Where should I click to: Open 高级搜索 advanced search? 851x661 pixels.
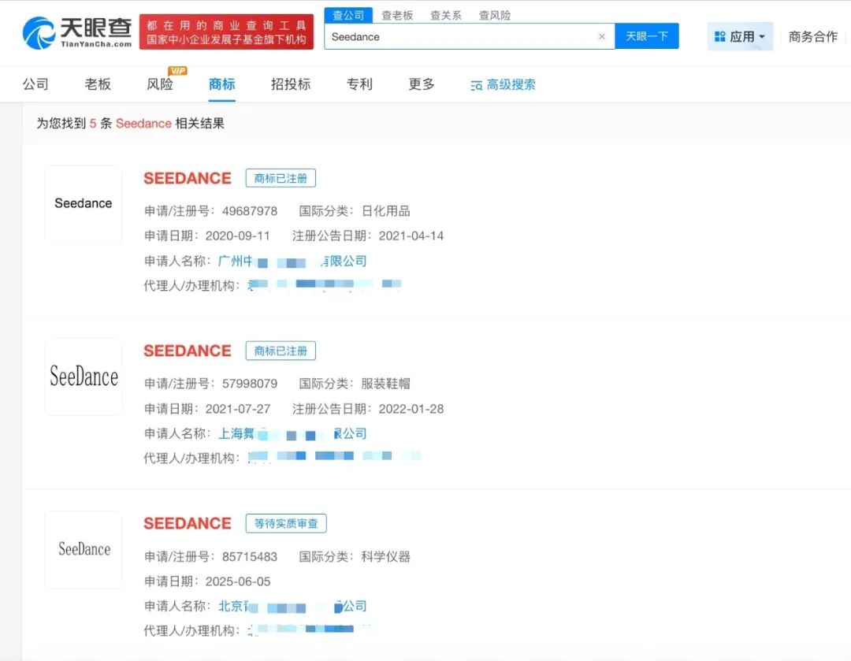tap(503, 84)
